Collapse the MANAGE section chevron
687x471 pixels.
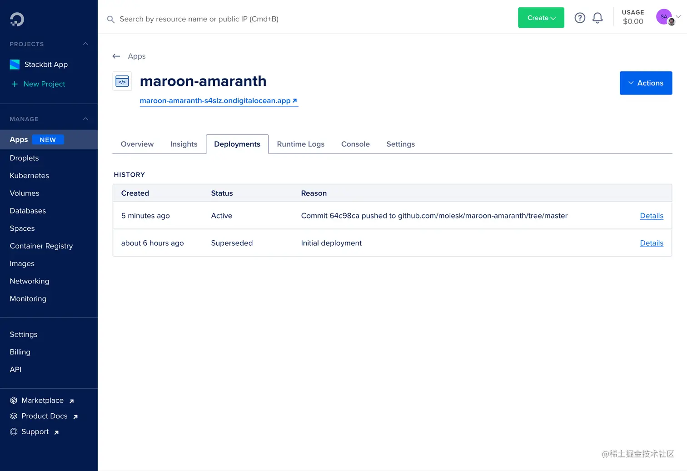coord(85,119)
